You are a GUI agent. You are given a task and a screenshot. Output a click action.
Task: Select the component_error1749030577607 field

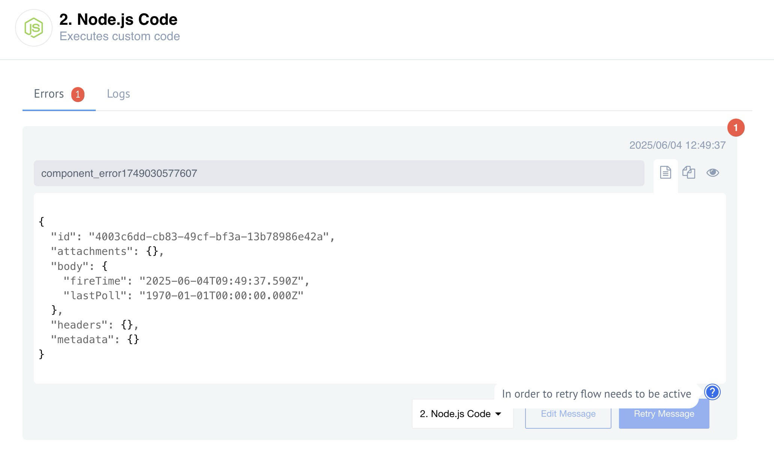point(339,173)
